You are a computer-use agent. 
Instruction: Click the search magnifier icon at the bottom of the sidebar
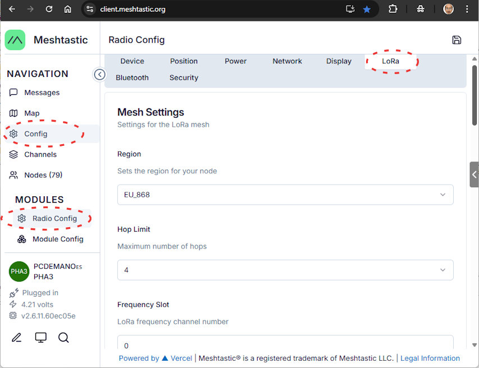click(63, 338)
